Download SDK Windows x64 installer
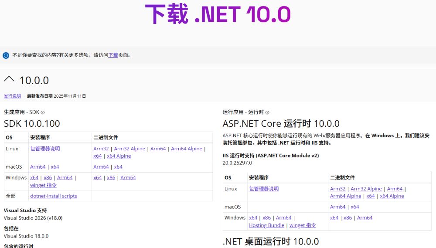The height and width of the screenshot is (248, 436). (34, 178)
